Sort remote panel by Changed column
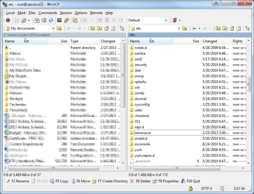Image resolution: width=254 pixels, height=194 pixels. coord(216,41)
